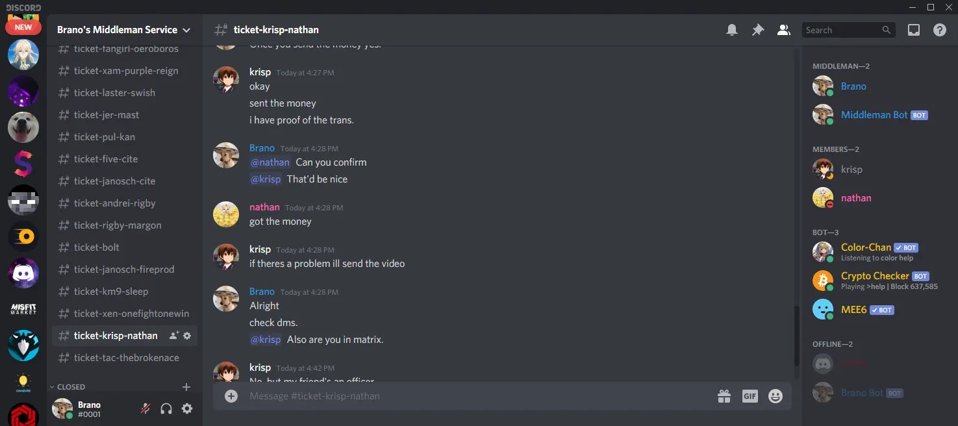Image resolution: width=958 pixels, height=426 pixels.
Task: Expand Brano's Middleman Service server dropdown
Action: (x=186, y=30)
